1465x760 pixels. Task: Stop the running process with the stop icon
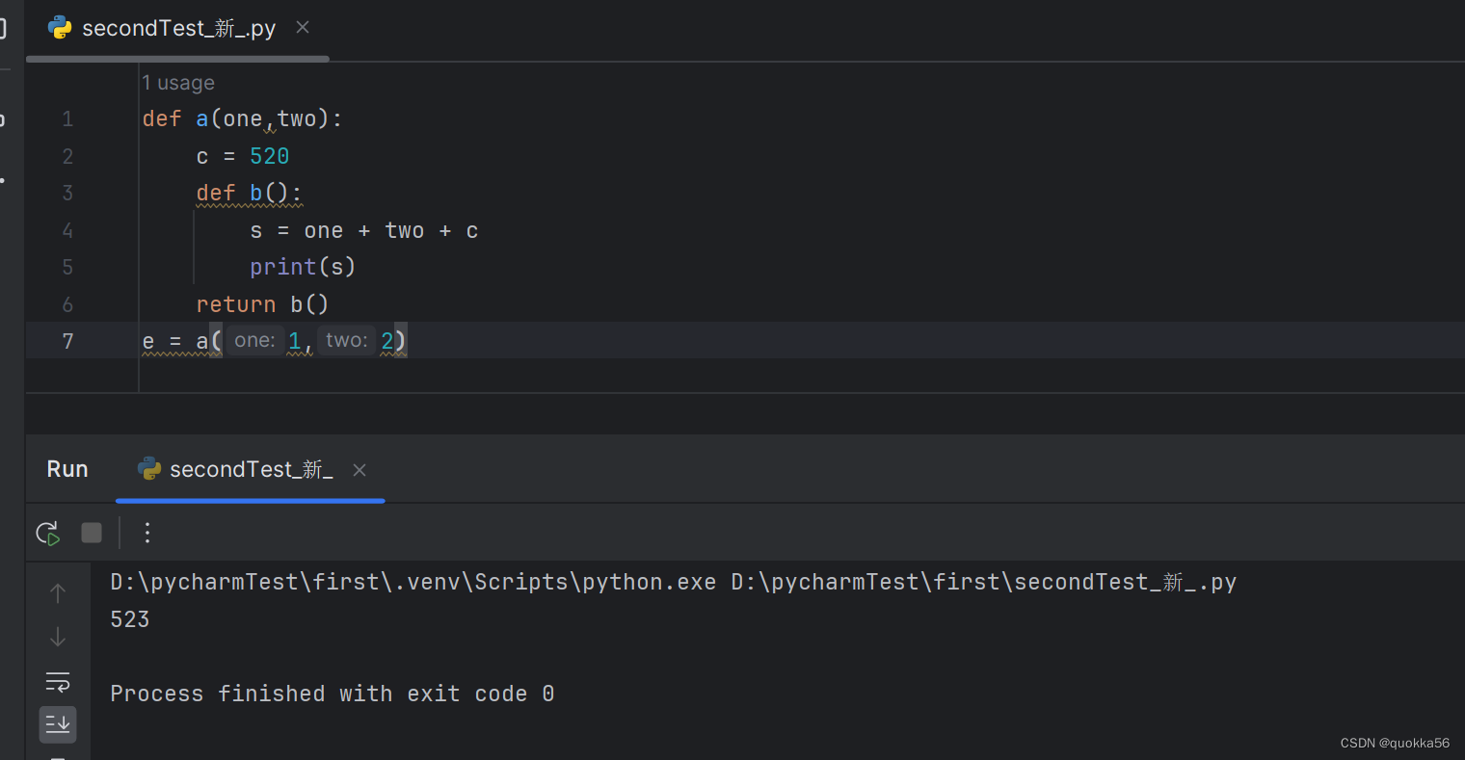coord(92,533)
